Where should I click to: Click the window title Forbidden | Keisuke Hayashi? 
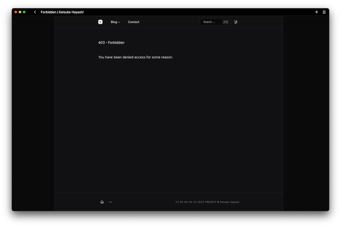(62, 12)
